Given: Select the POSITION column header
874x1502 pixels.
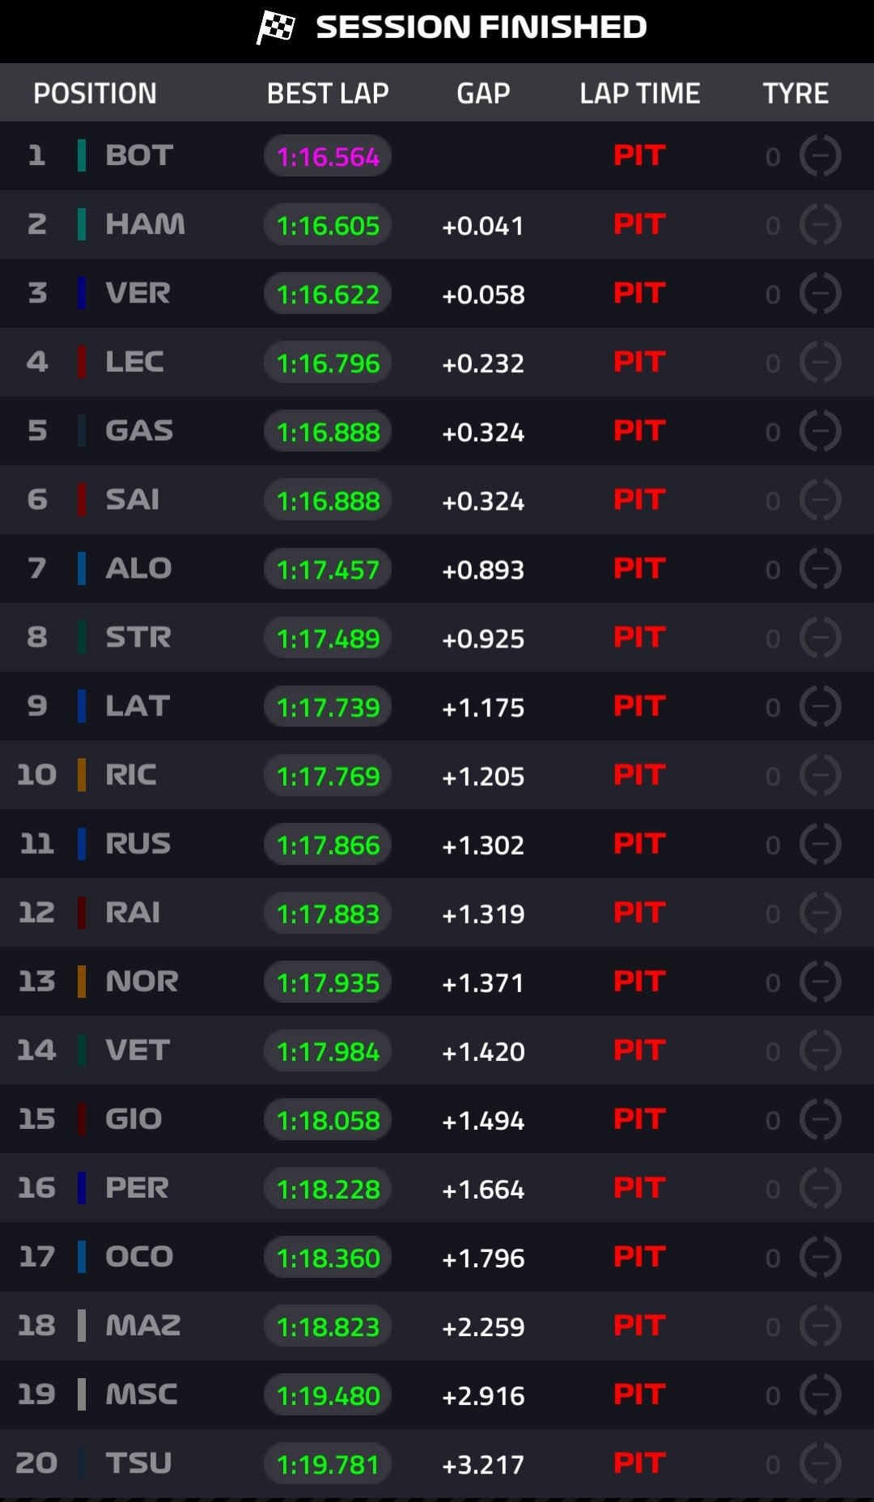Looking at the screenshot, I should (x=95, y=93).
